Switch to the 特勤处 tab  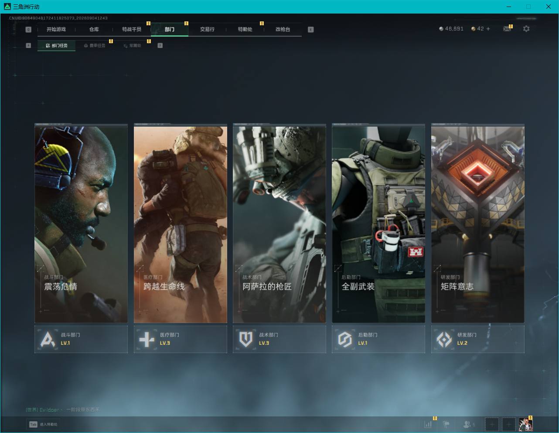[x=245, y=29]
